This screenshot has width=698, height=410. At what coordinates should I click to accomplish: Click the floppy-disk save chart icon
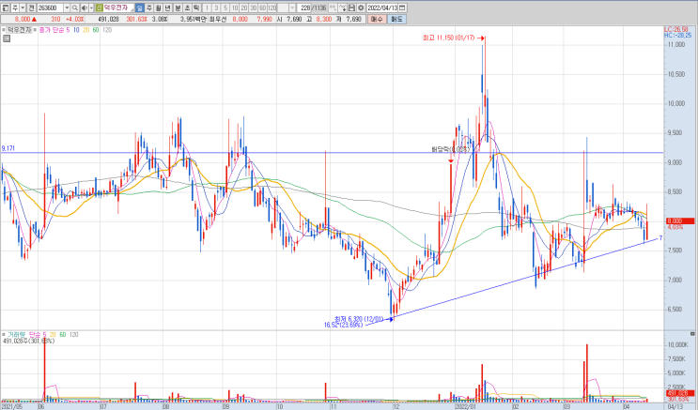[x=351, y=8]
